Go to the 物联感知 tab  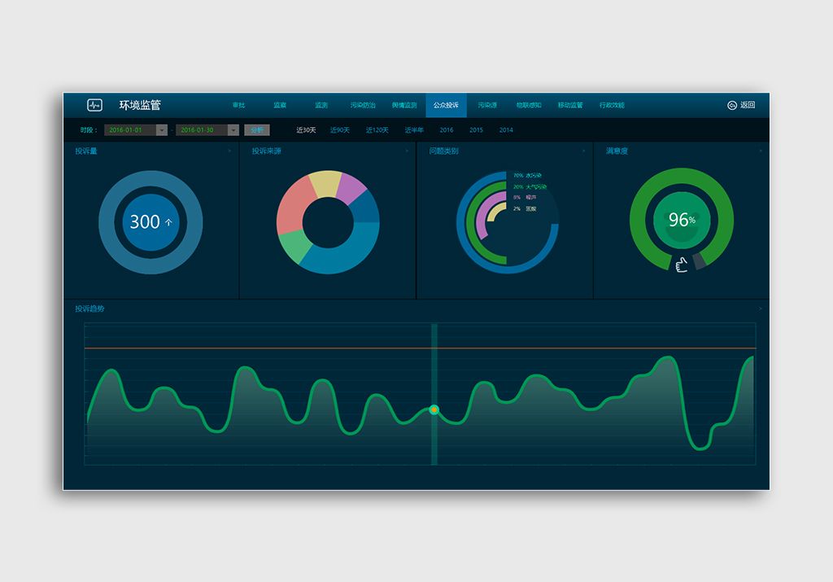(x=529, y=106)
